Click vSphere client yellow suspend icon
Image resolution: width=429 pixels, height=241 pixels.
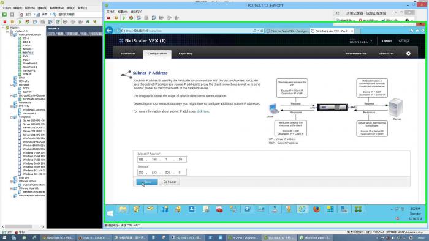pos(12,21)
